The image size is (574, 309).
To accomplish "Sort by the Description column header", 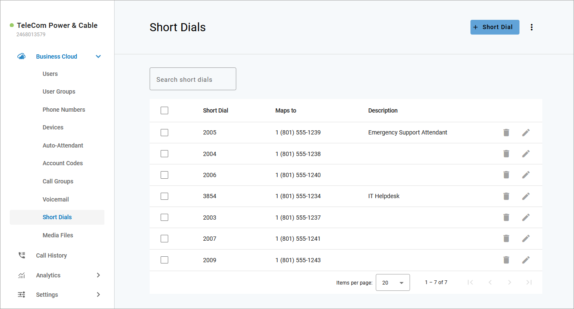I will tap(383, 110).
